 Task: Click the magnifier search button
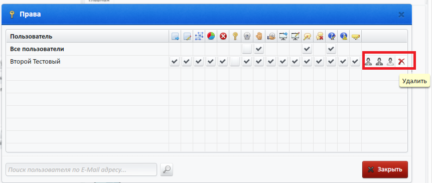point(167,169)
